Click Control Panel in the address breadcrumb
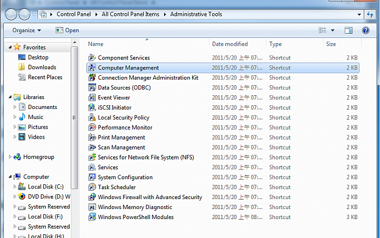Viewport: 380px width, 238px height. tap(74, 14)
